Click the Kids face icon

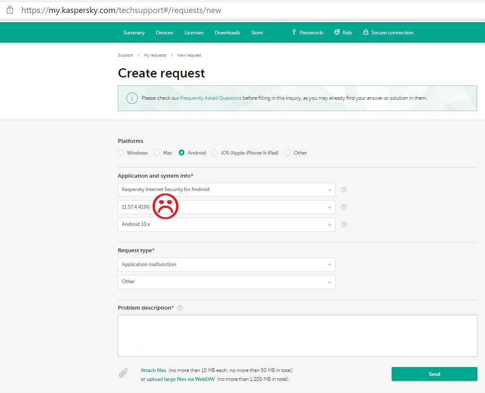(337, 32)
